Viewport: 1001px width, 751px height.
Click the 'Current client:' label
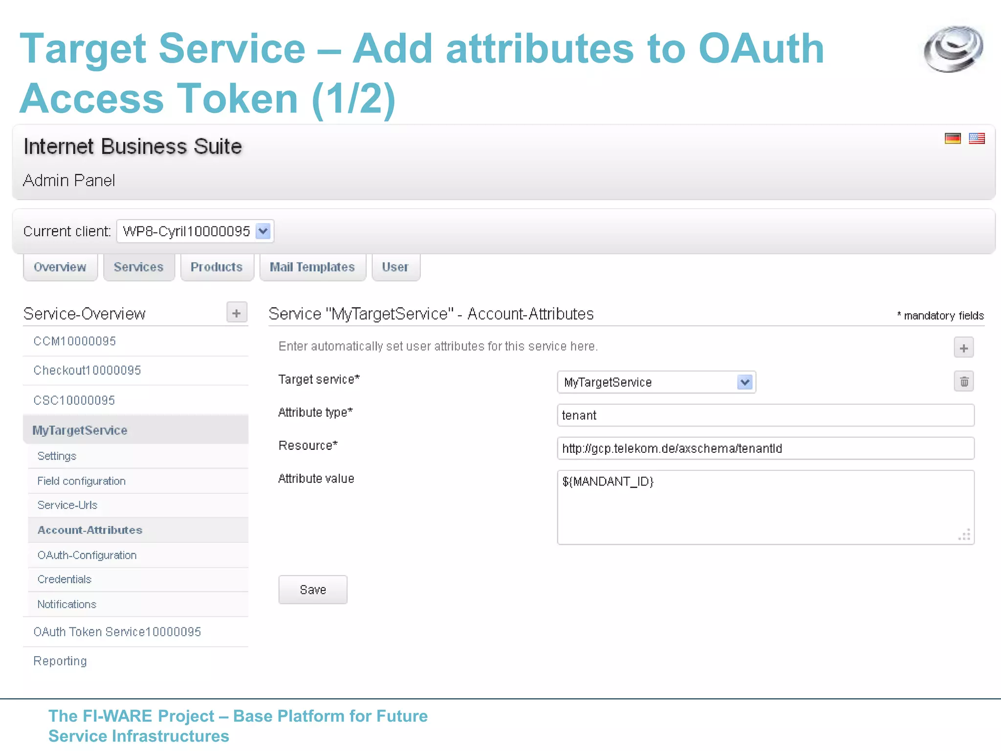coord(67,231)
